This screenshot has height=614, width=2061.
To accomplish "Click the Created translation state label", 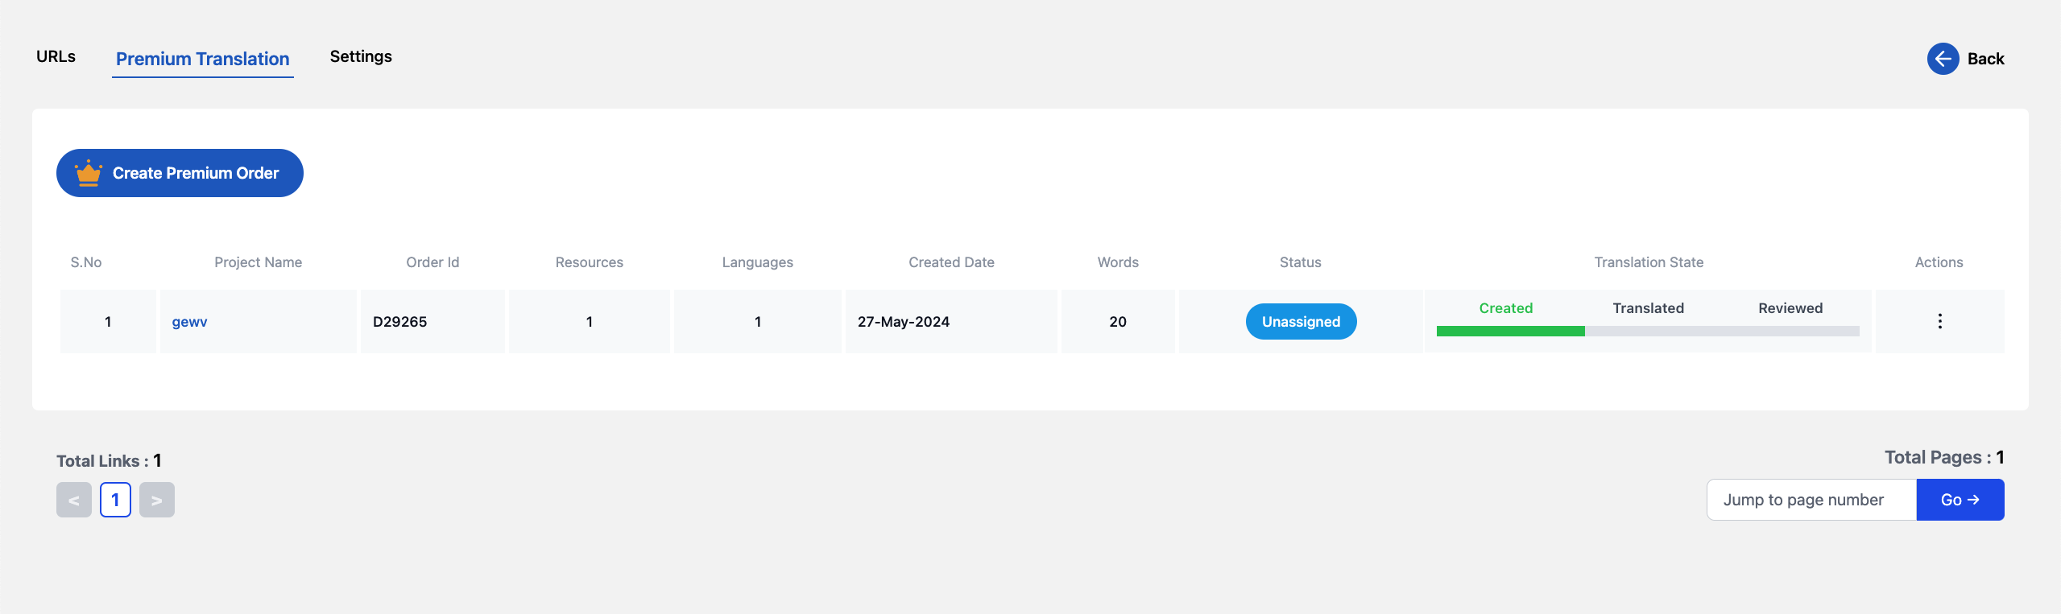I will click(x=1505, y=308).
